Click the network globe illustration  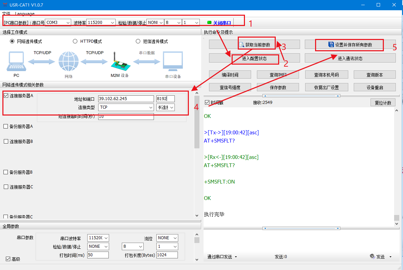[68, 62]
